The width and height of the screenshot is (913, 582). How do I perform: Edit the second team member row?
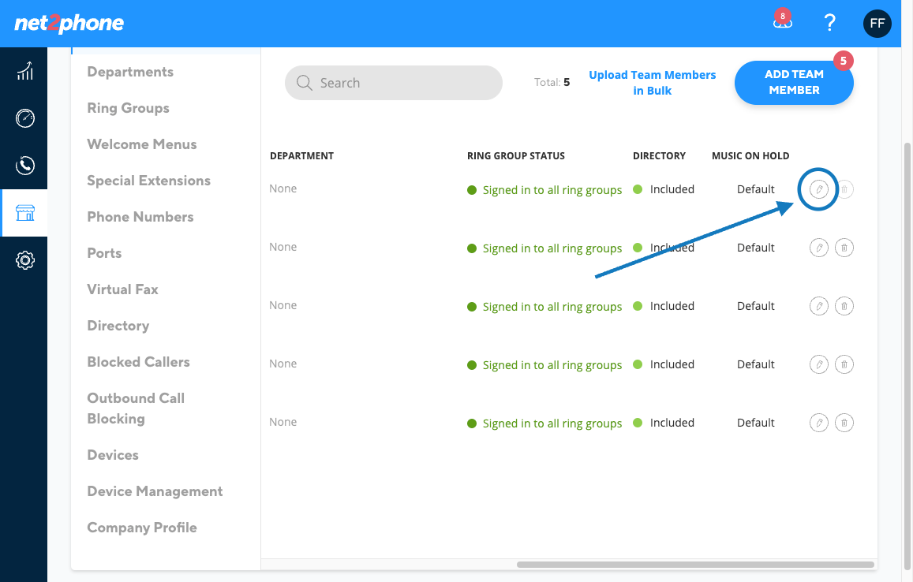pos(818,248)
